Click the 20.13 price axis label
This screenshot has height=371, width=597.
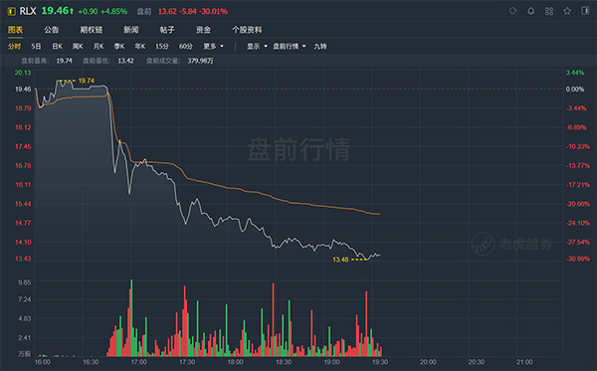click(23, 73)
